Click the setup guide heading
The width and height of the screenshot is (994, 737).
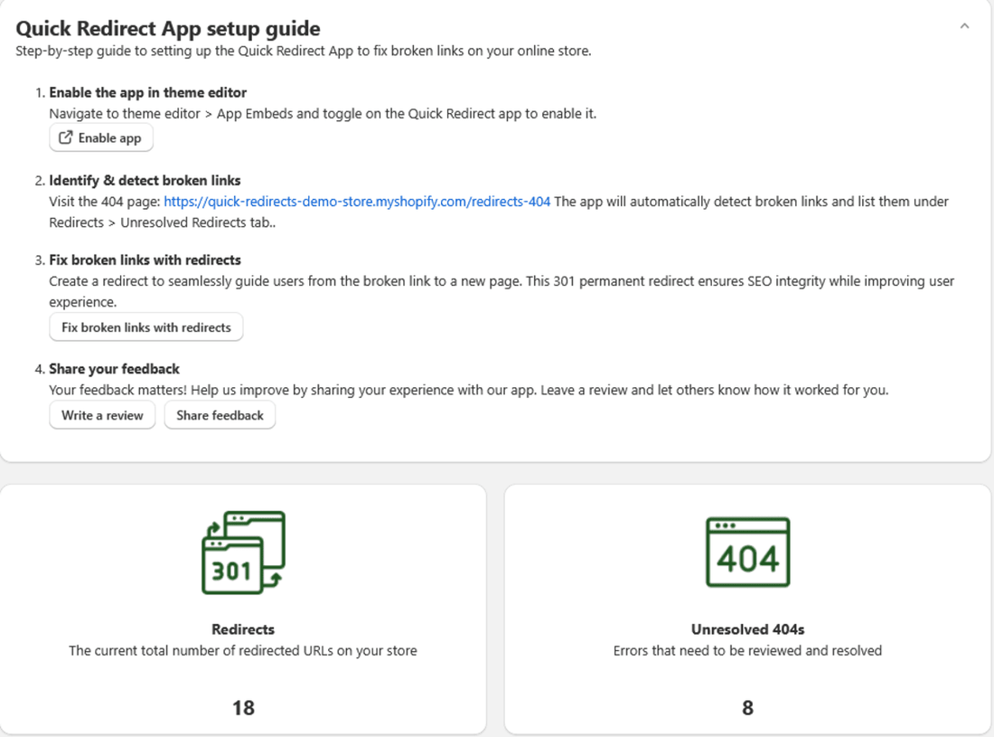(167, 28)
